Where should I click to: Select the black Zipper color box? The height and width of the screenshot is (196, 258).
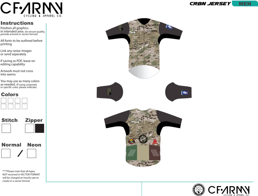tap(39, 128)
